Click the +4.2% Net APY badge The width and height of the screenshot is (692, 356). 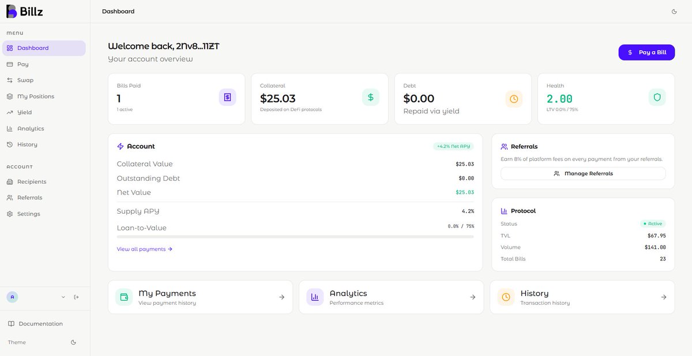tap(453, 146)
